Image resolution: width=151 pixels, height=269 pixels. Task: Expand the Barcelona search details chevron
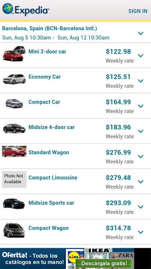click(141, 33)
